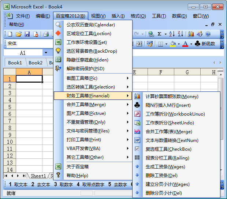Image resolution: width=227 pixels, height=199 pixels.
Task: Open 数据(D) menu
Action: [x=179, y=16]
